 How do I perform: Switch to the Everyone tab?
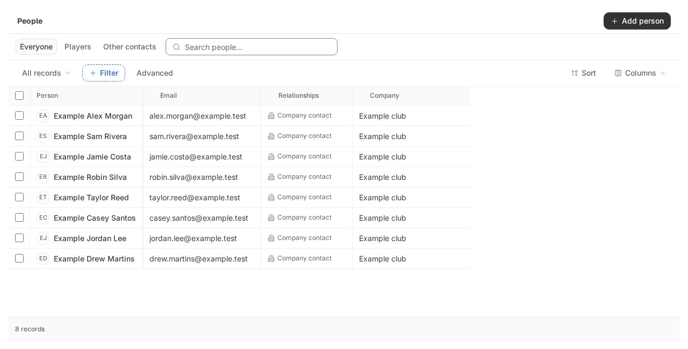point(36,47)
